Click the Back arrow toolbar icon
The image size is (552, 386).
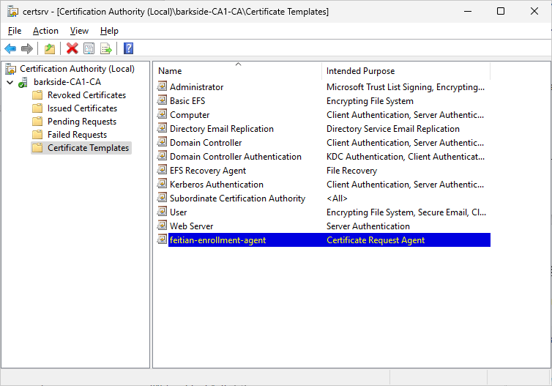[10, 48]
